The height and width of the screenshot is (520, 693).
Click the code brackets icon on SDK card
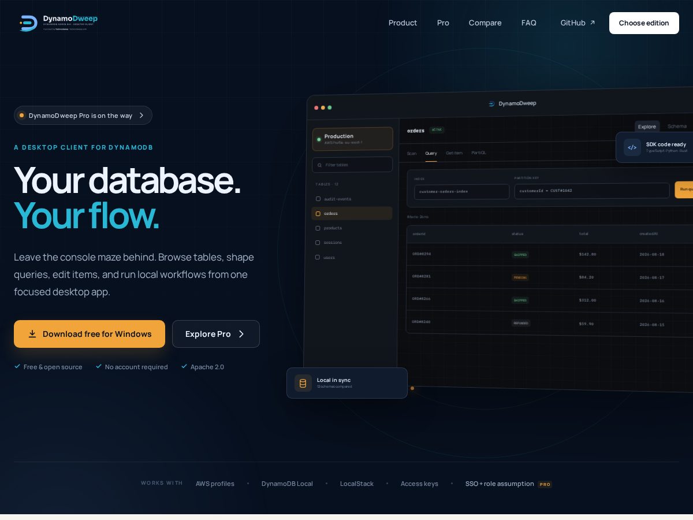(632, 147)
